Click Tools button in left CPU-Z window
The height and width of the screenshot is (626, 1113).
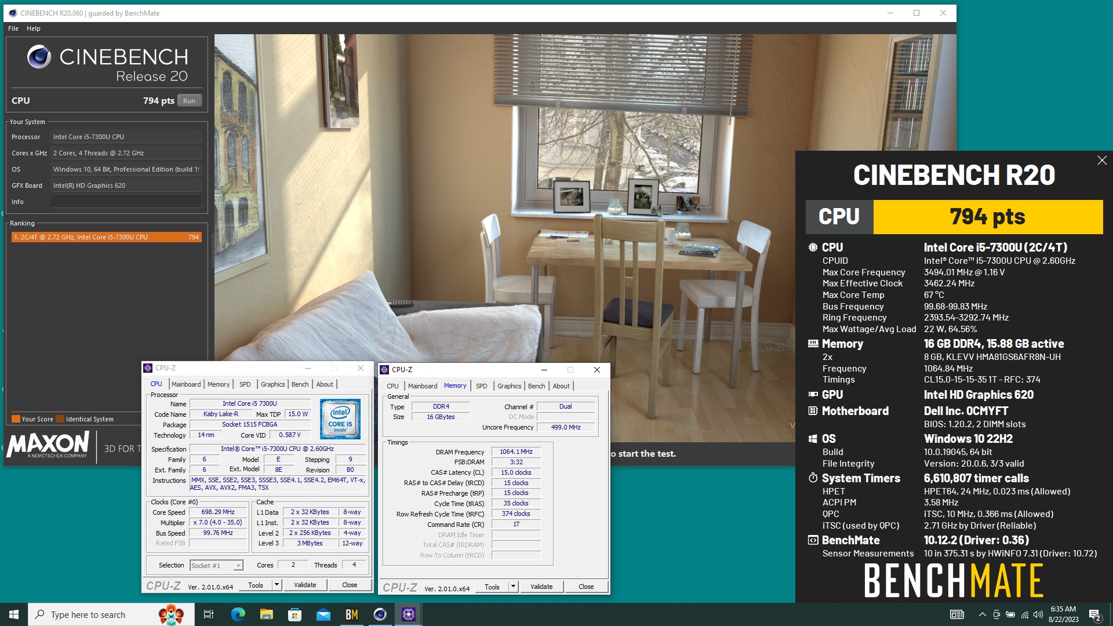click(256, 585)
